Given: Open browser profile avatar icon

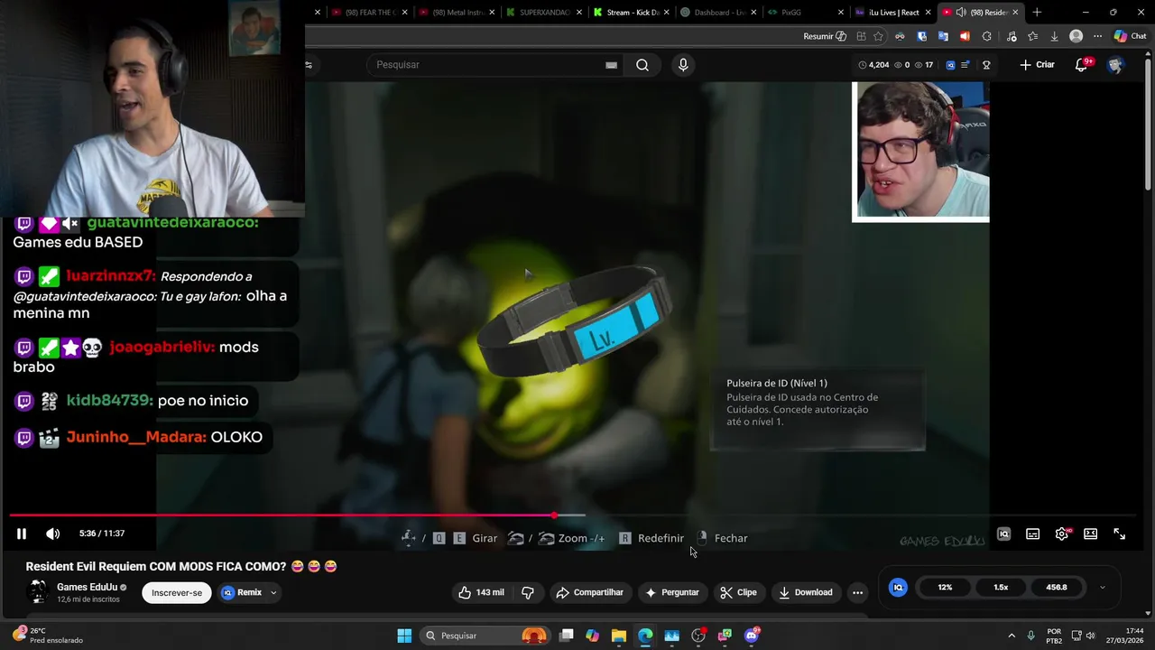Looking at the screenshot, I should (x=1076, y=36).
